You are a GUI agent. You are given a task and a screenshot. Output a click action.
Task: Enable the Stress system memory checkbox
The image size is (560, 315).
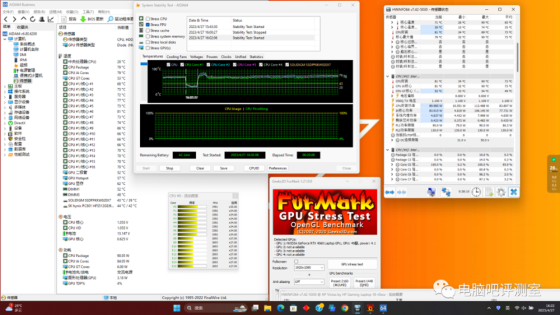148,36
